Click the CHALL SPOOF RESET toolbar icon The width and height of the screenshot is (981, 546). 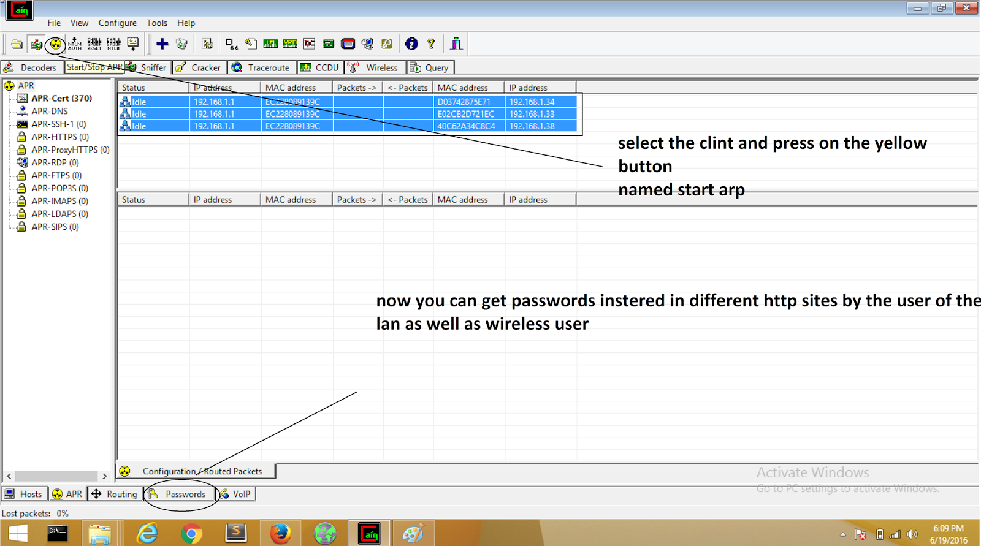94,44
